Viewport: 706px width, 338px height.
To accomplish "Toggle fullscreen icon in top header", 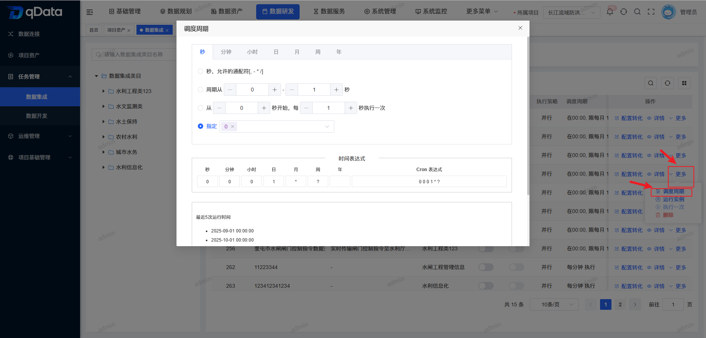I will coord(651,12).
